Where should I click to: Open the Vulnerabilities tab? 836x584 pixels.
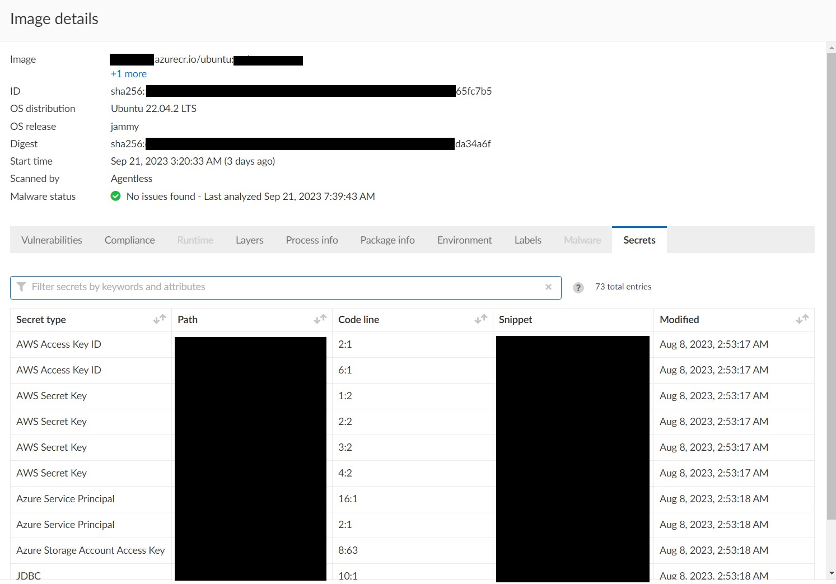52,240
